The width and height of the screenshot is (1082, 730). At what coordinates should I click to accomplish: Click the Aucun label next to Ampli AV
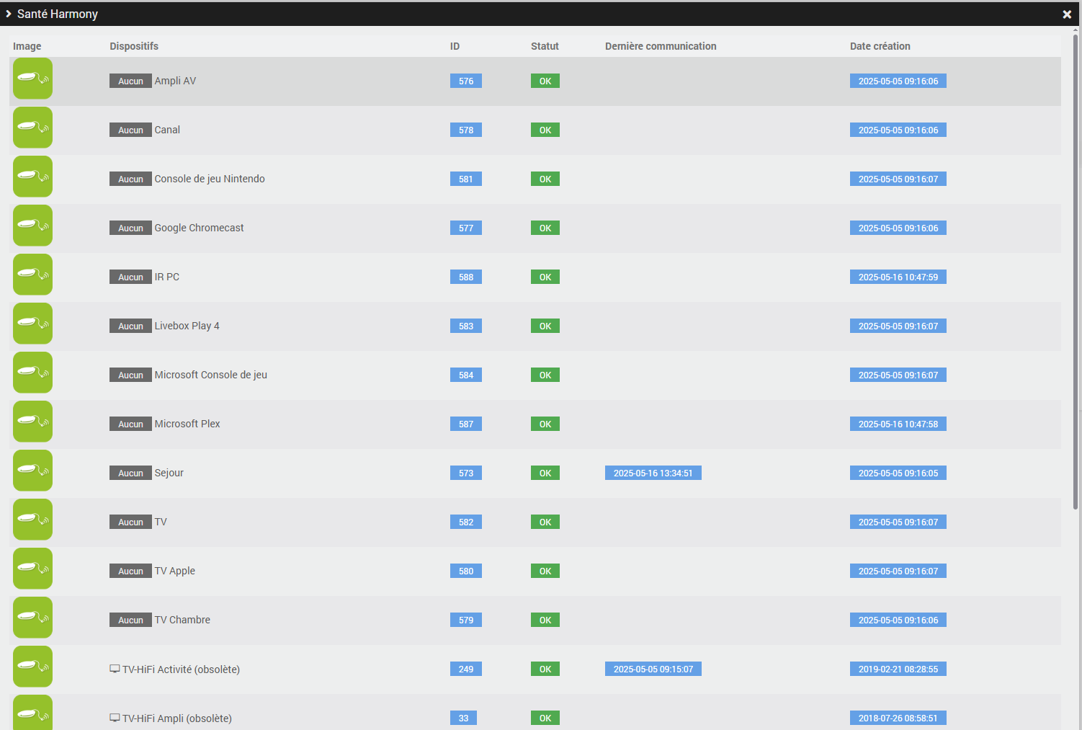click(130, 81)
